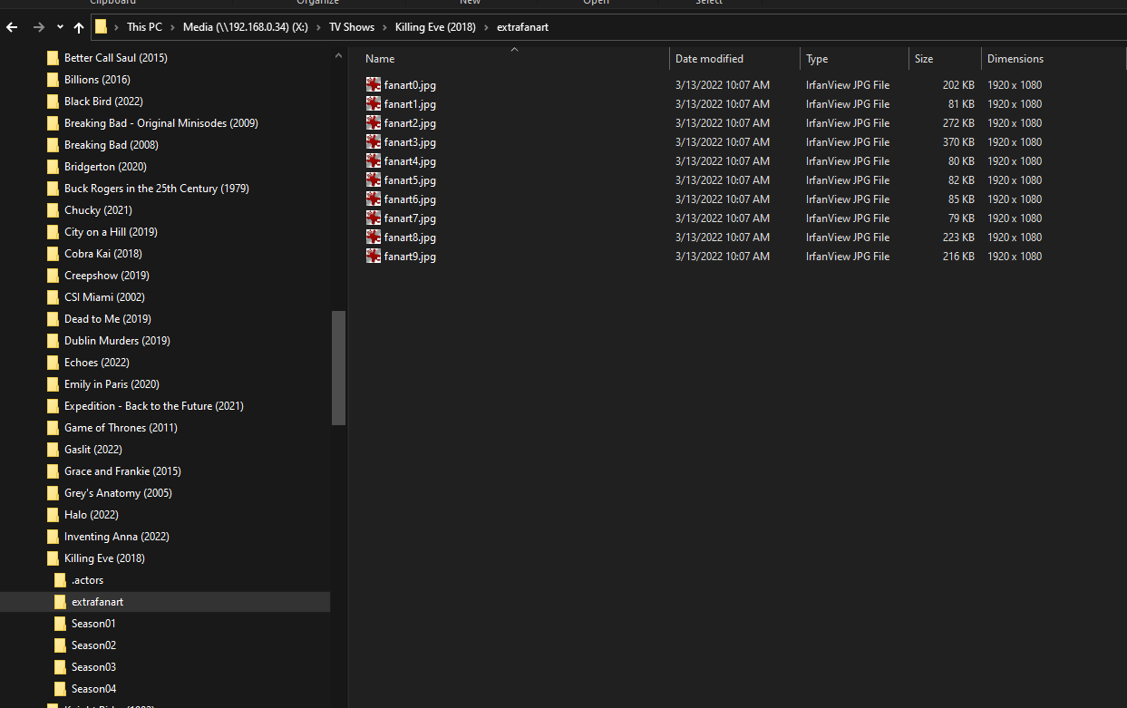Viewport: 1127px width, 708px height.
Task: Go up one folder level
Action: (79, 27)
